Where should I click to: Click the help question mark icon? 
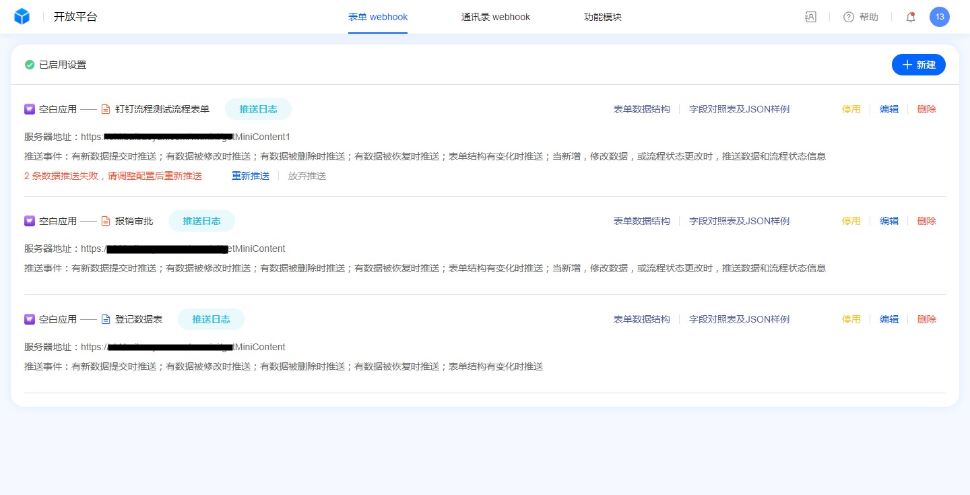(849, 17)
